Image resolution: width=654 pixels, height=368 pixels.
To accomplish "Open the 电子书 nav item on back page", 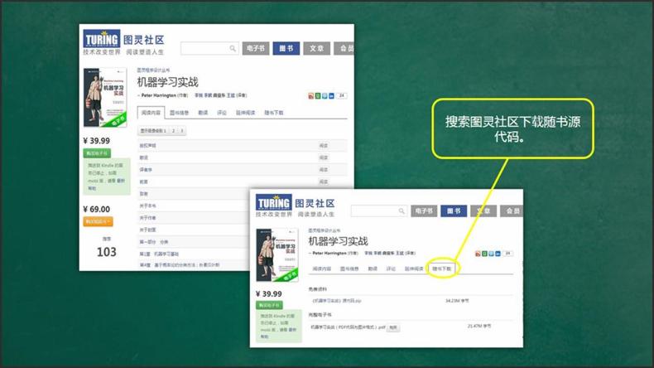I will (x=256, y=48).
